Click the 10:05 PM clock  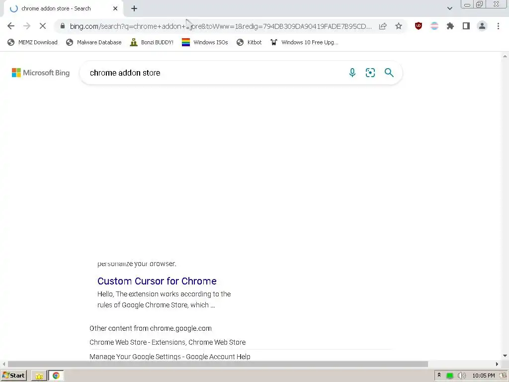click(x=484, y=376)
